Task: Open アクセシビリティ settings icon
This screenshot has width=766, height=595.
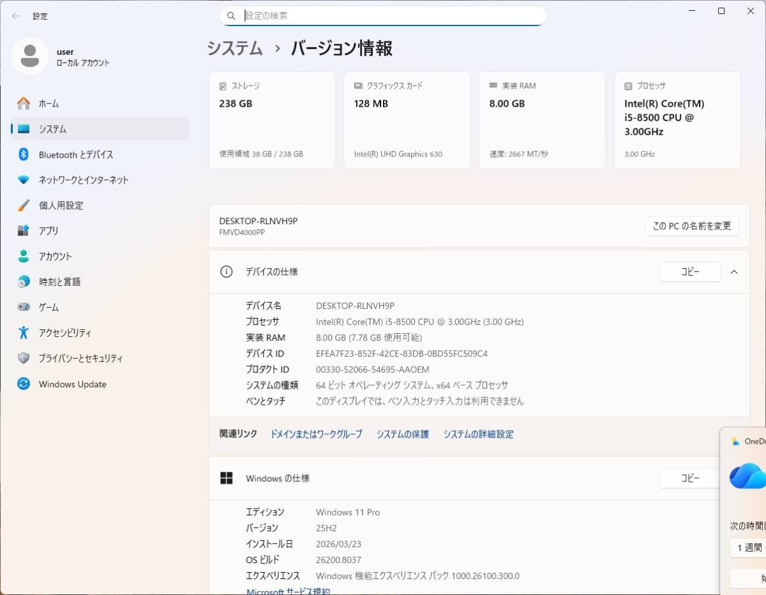Action: click(x=24, y=333)
